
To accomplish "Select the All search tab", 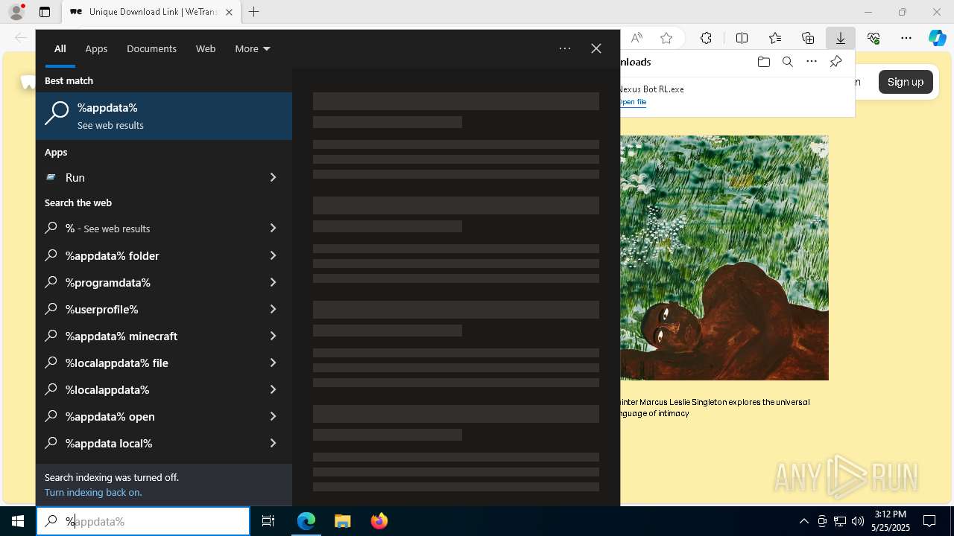I will coord(60,48).
